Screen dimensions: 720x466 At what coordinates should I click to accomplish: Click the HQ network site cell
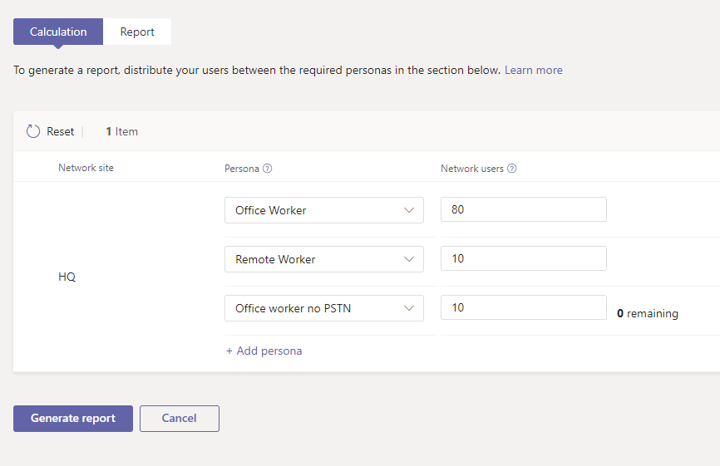(x=67, y=277)
